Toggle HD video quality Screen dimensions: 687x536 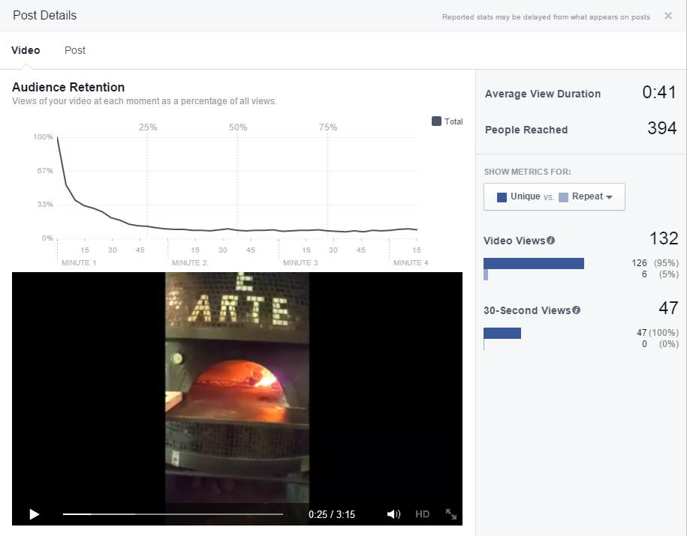[422, 514]
